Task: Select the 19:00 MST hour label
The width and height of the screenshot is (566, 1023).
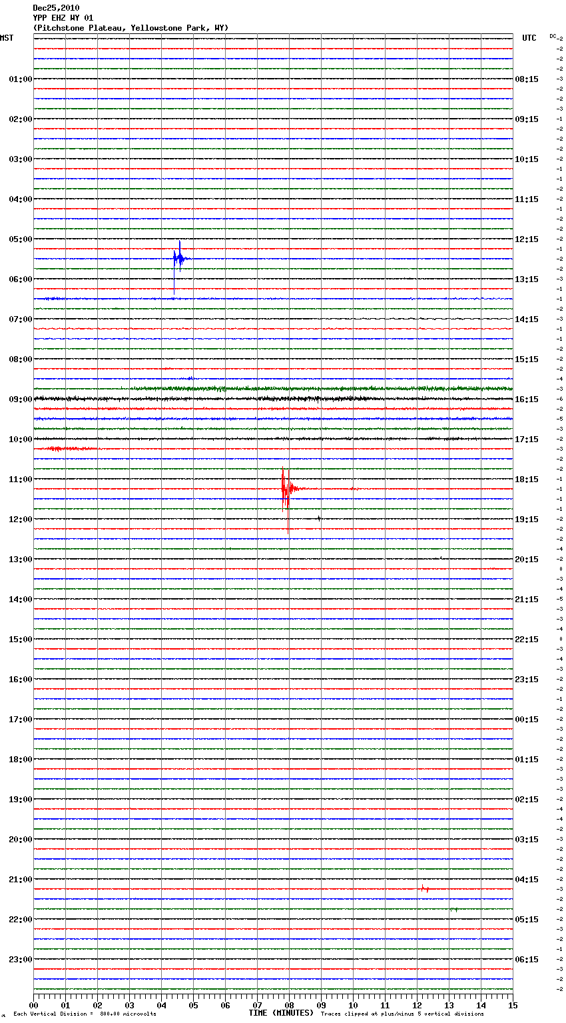Action: (21, 800)
